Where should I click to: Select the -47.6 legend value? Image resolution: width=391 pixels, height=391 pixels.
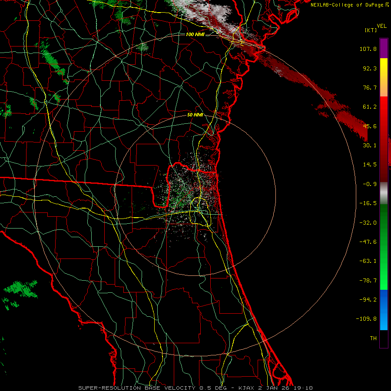point(368,242)
